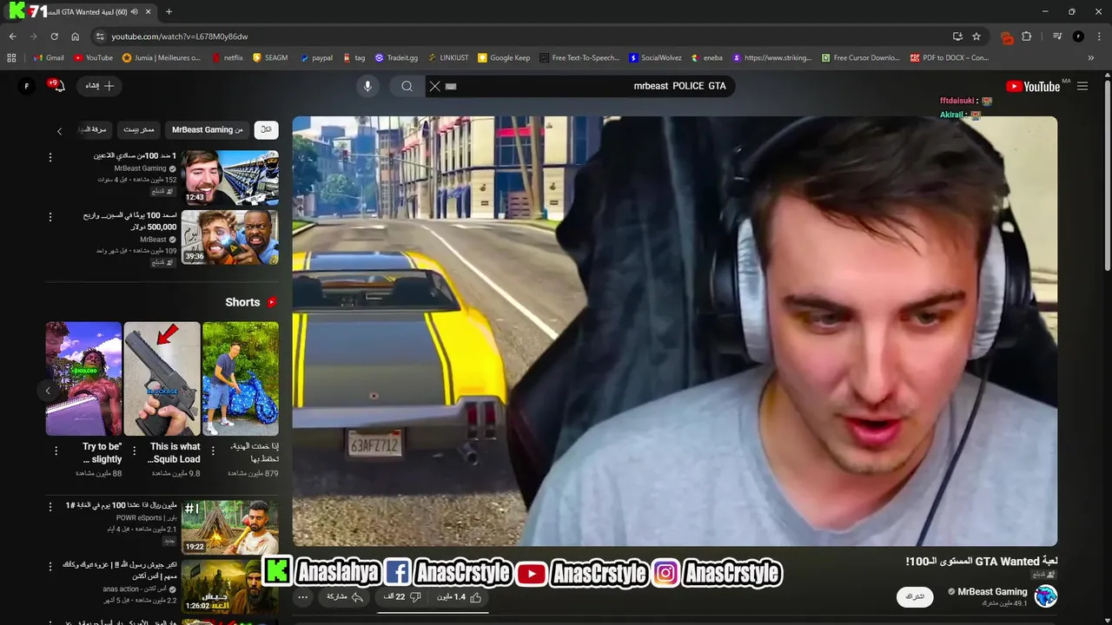1112x625 pixels.
Task: Select the 'من MrBeast Gaming' filter chip
Action: pyautogui.click(x=207, y=129)
